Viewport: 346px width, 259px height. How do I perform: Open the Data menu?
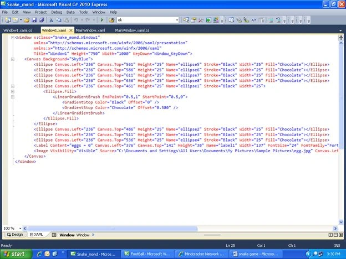(x=70, y=12)
